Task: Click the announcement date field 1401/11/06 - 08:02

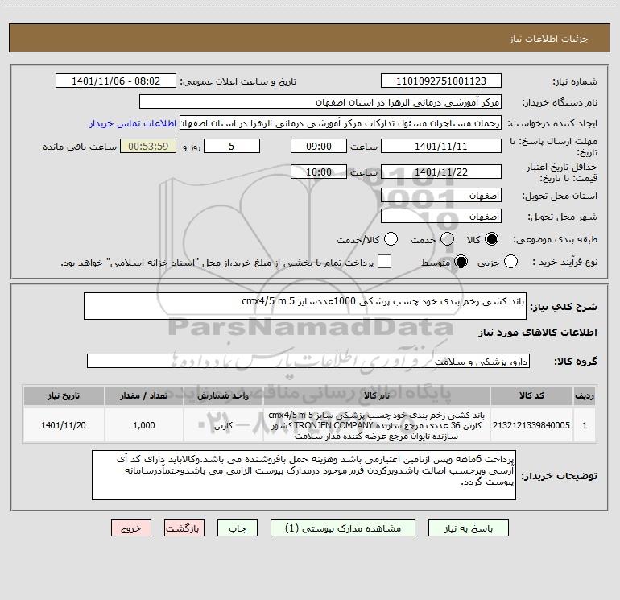Action: click(x=116, y=81)
